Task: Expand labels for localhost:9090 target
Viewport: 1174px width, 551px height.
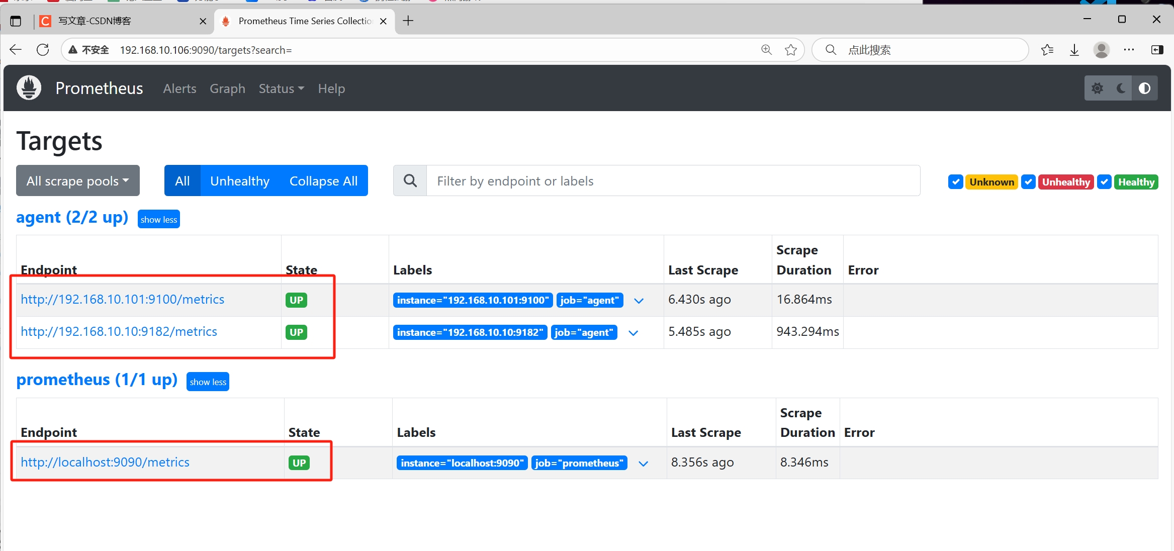Action: pos(643,464)
